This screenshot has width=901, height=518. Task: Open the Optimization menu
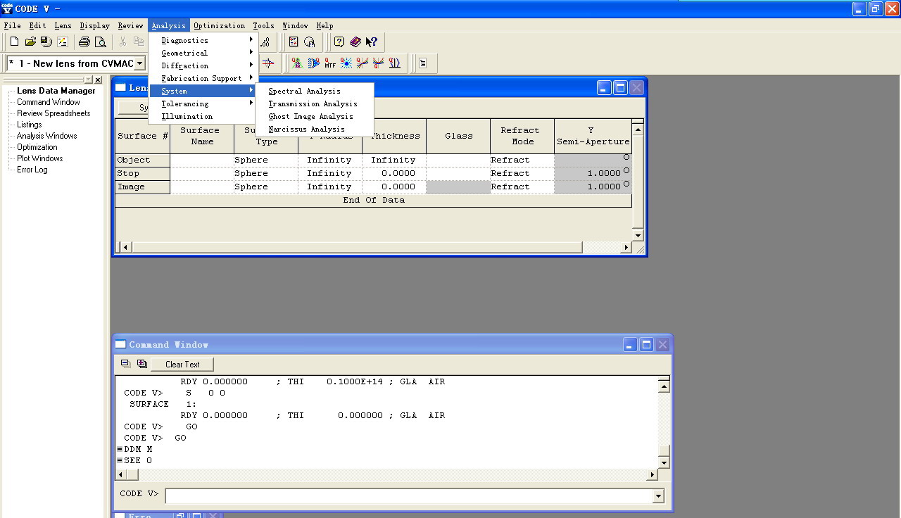point(219,25)
